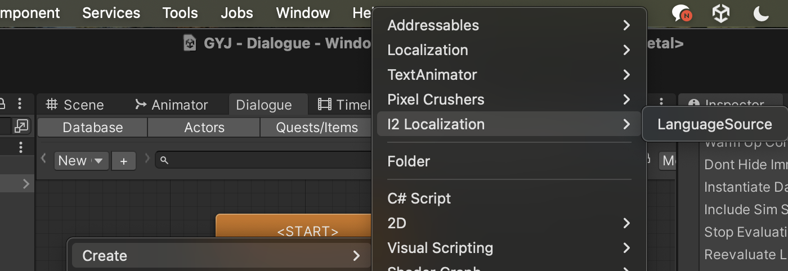Expand the Visual Scripting submenu arrow
This screenshot has width=788, height=271.
pos(626,248)
